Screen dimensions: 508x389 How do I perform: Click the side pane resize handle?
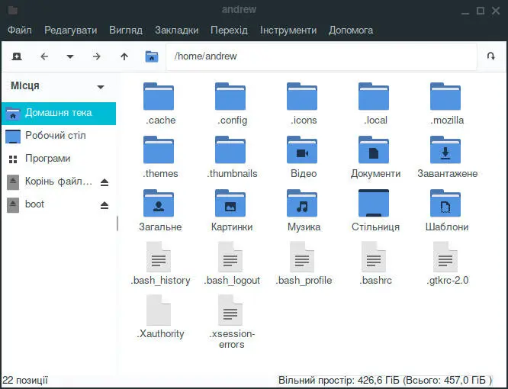(117, 223)
